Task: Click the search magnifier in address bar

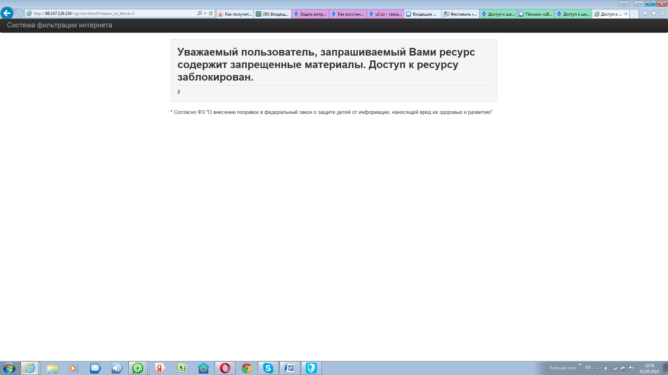Action: (199, 13)
